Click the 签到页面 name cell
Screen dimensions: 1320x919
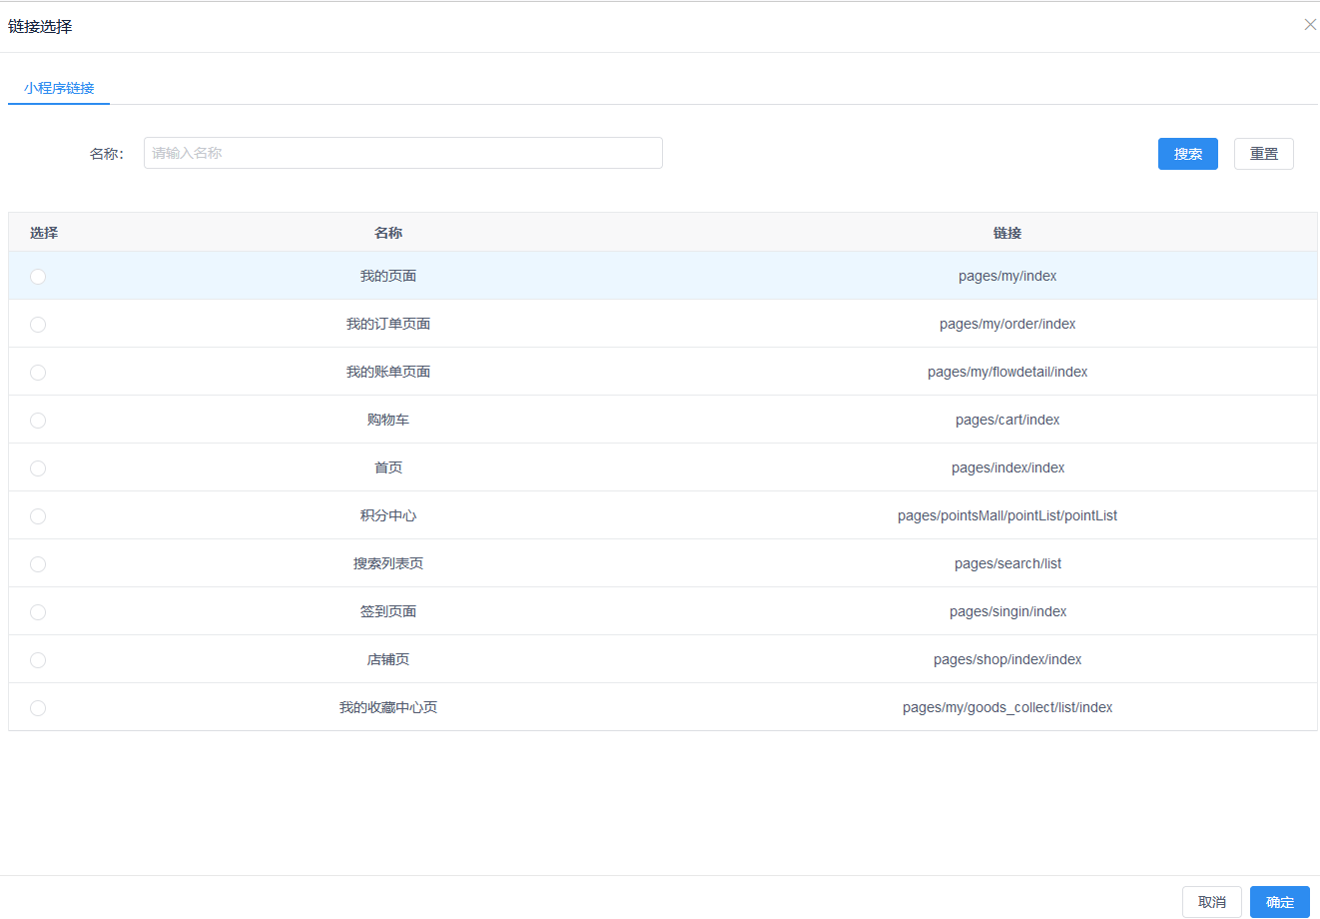tap(388, 611)
